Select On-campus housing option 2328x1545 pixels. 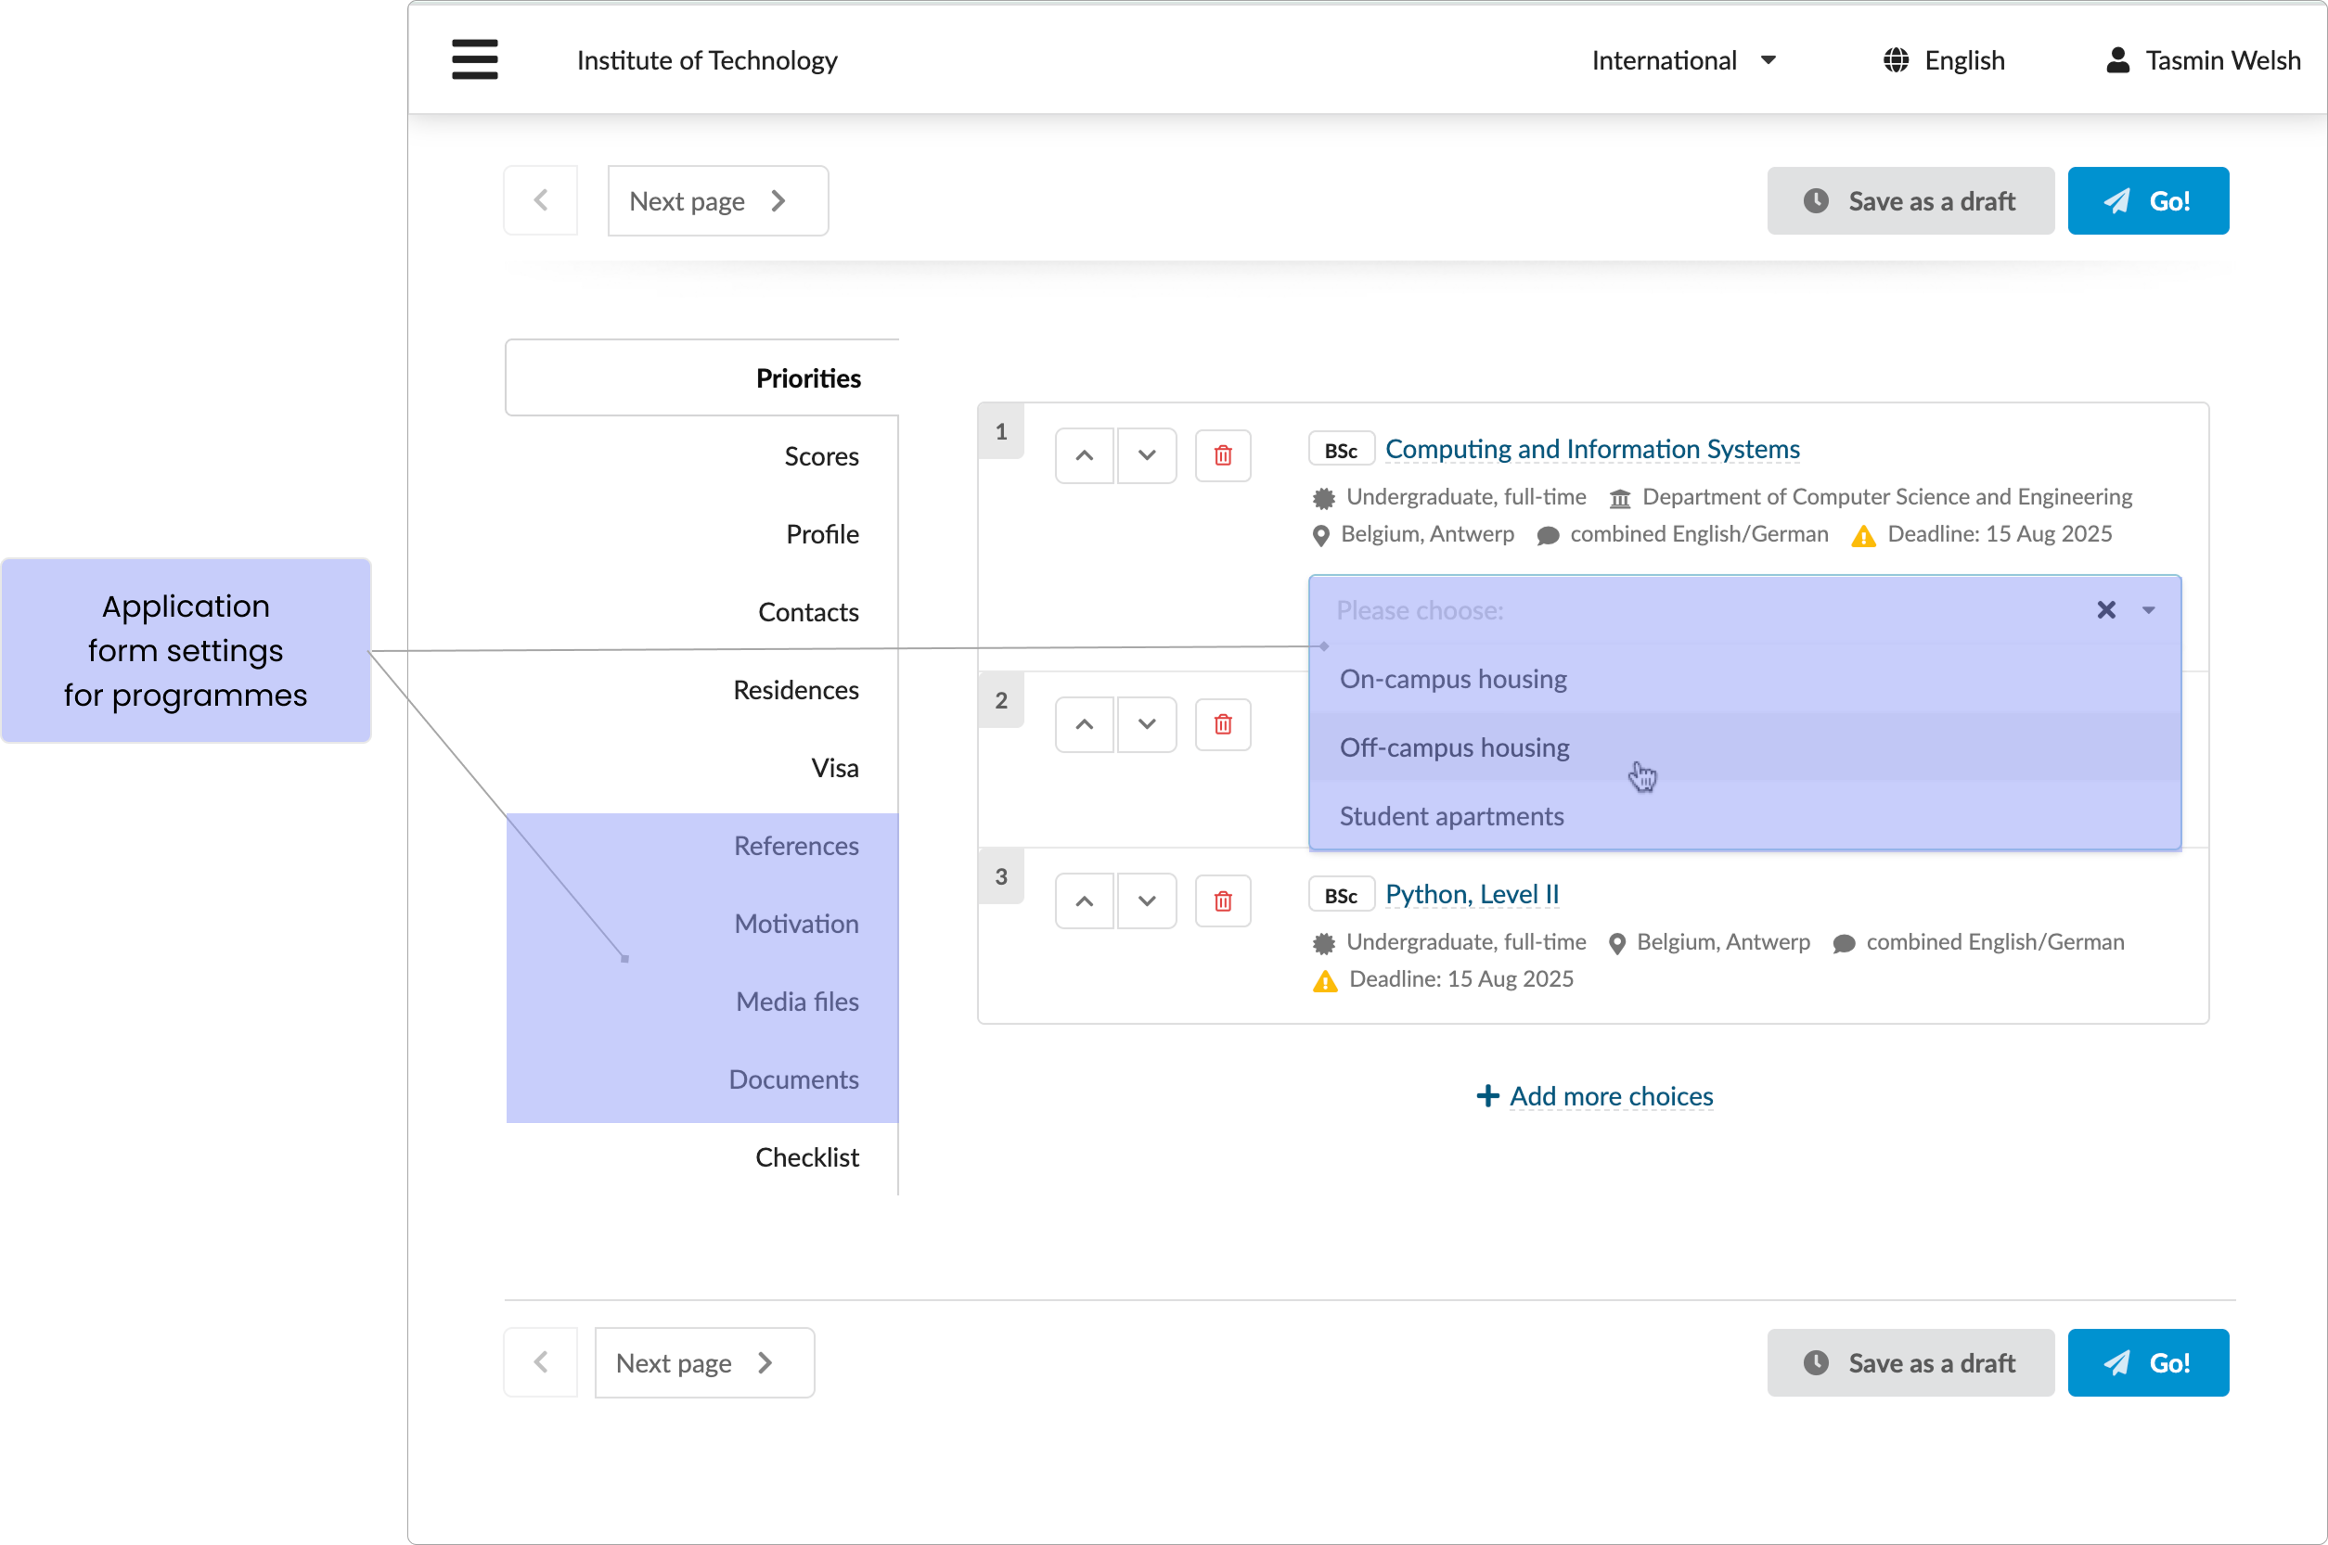pyautogui.click(x=1744, y=679)
